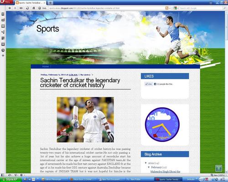This screenshot has width=228, height=182.
Task: Click the Web globe badge in address bar
Action: pos(42,8)
